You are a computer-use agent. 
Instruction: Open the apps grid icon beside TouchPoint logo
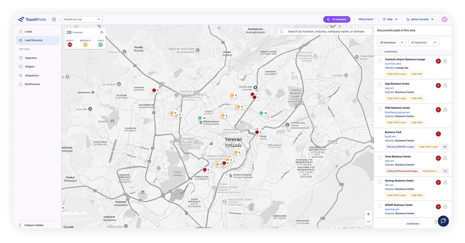coord(54,19)
